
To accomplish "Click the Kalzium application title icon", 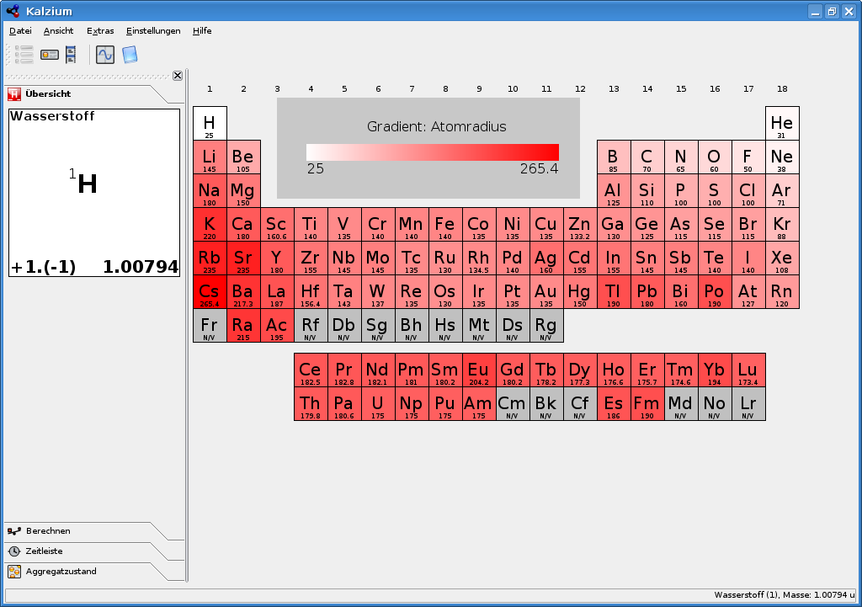I will click(13, 11).
